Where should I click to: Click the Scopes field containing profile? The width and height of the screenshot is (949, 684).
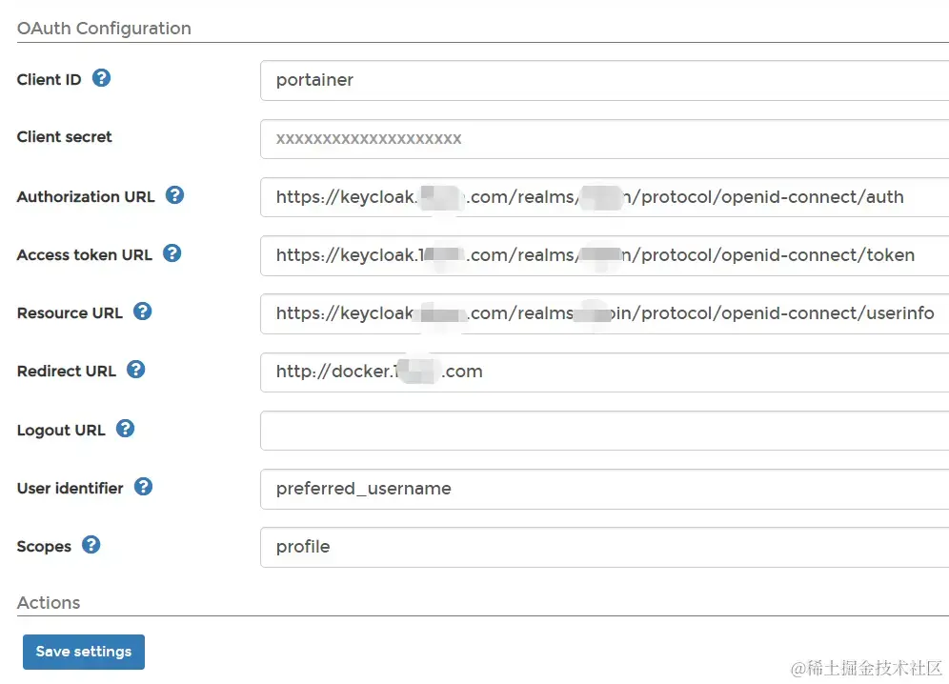572,547
